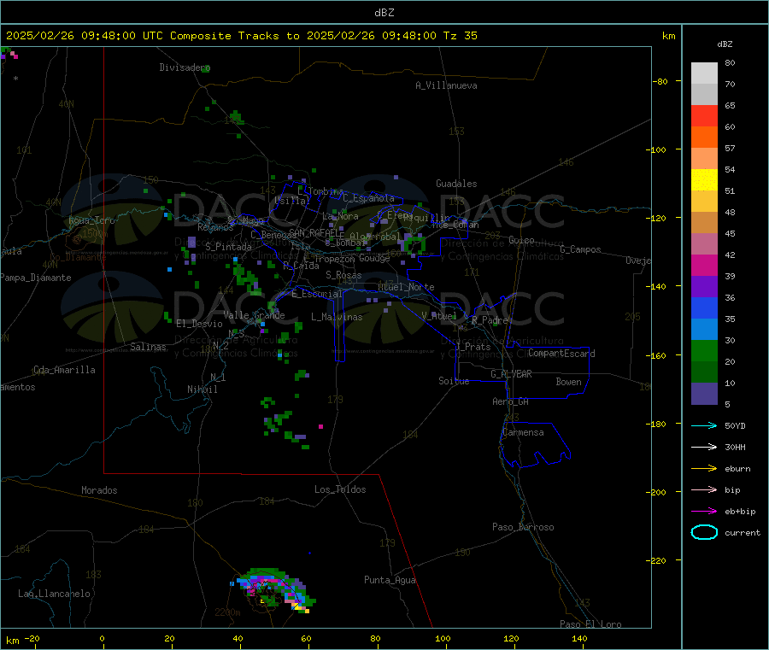769x650 pixels.
Task: Click the 'dBZ' label above the color scale
Action: (x=725, y=44)
